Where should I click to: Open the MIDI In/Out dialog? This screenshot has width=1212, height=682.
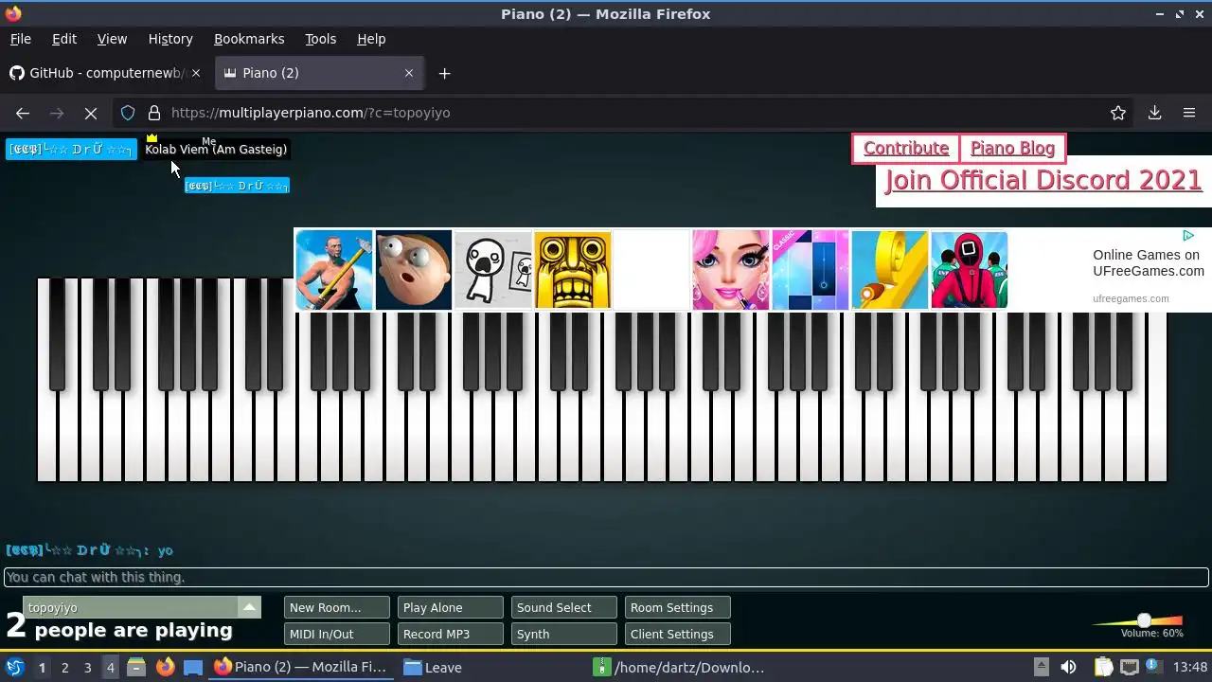coord(337,635)
